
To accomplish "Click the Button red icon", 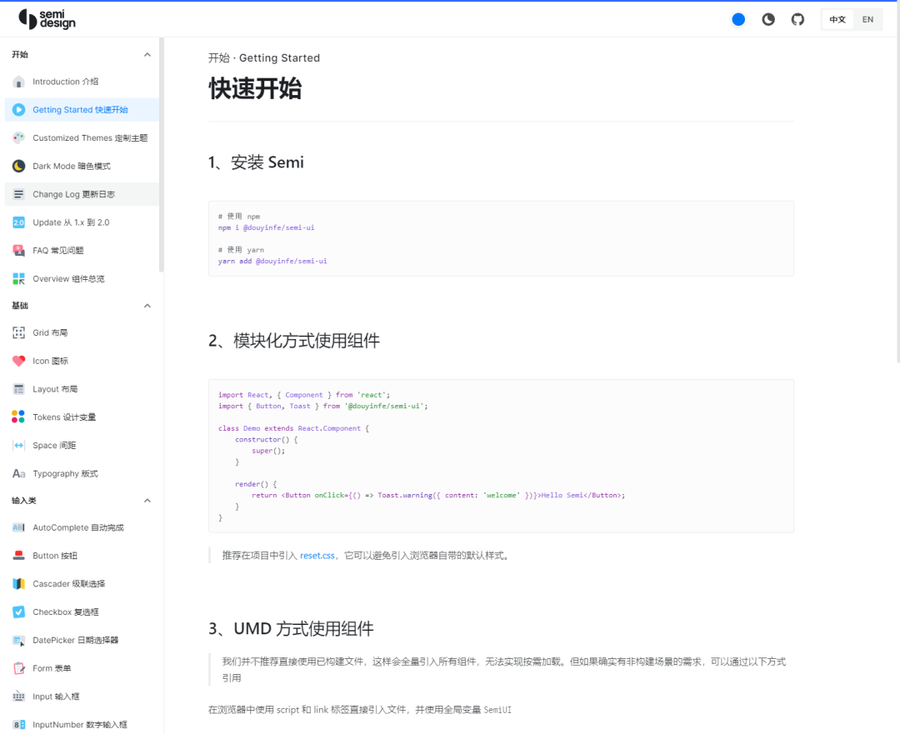I will pos(19,556).
